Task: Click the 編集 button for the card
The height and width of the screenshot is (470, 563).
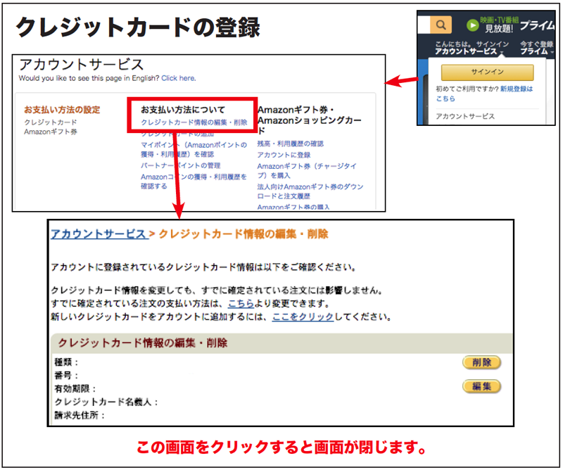Action: [481, 386]
